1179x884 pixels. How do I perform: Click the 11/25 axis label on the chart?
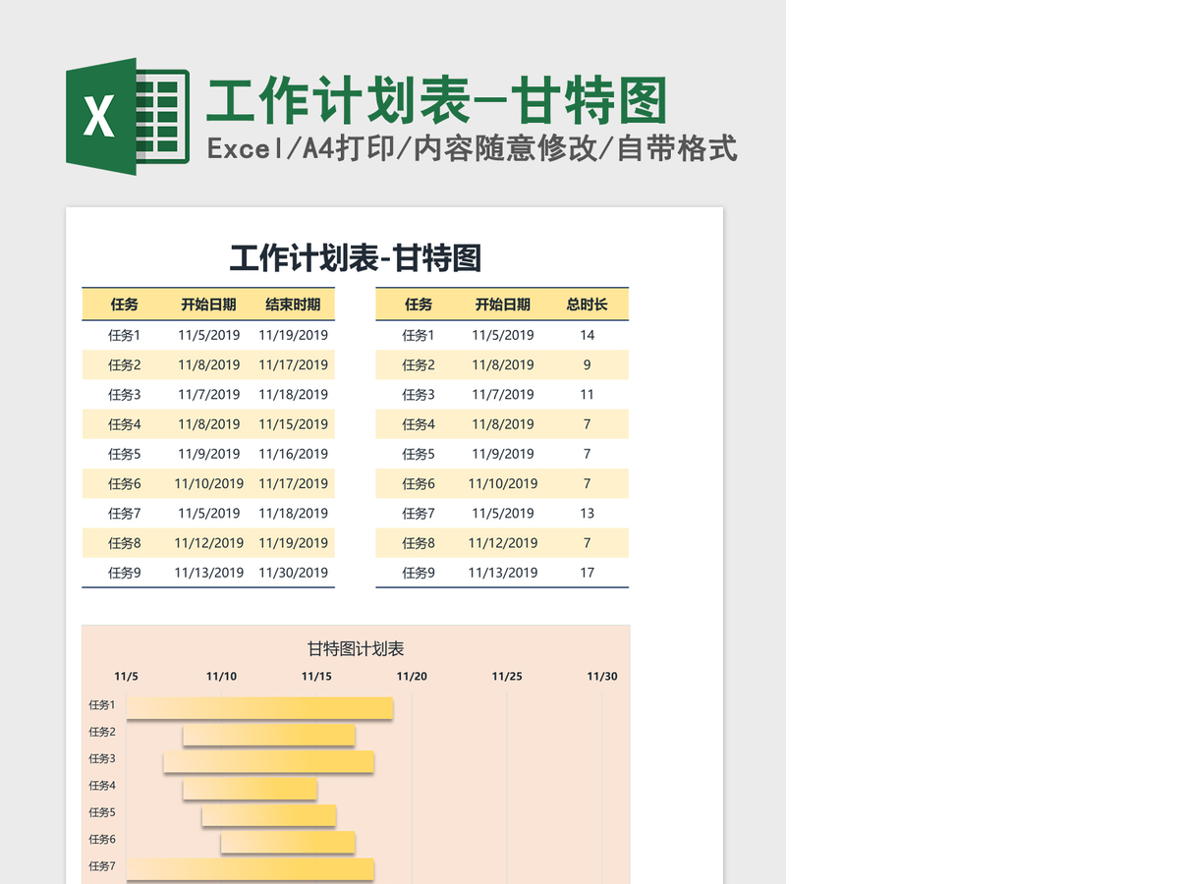pos(507,677)
